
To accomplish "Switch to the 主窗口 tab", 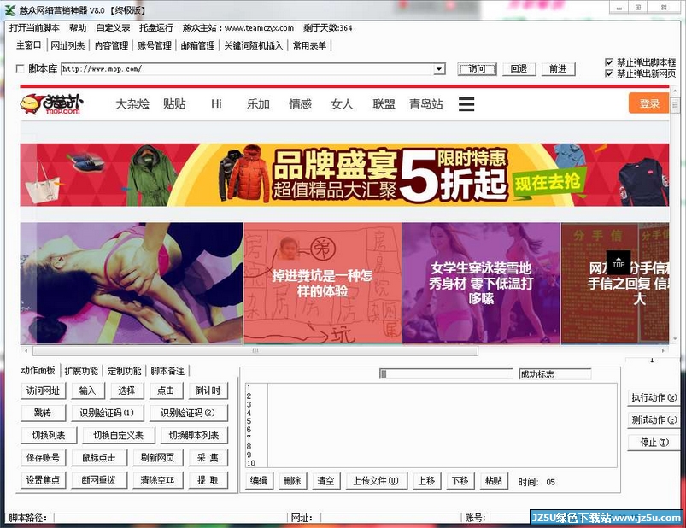I will (28, 45).
